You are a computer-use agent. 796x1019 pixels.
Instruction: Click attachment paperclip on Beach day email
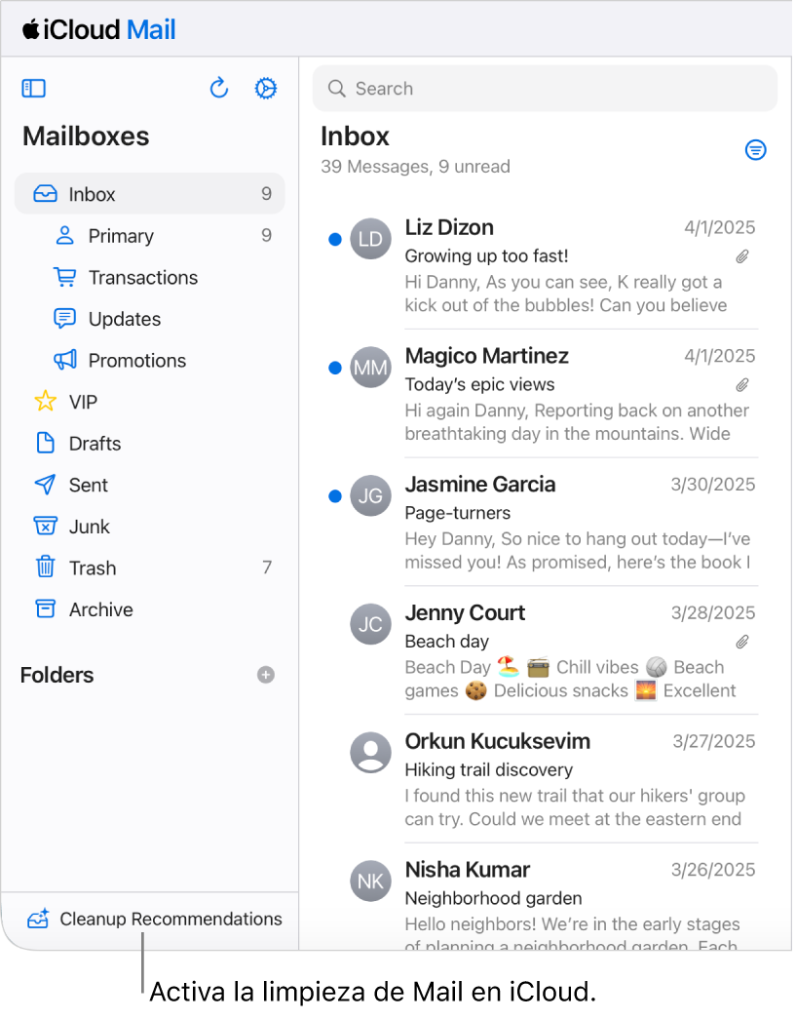(742, 642)
